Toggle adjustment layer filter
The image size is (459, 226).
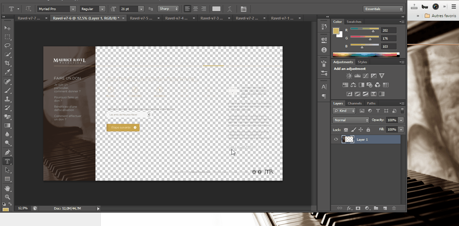coord(370,110)
